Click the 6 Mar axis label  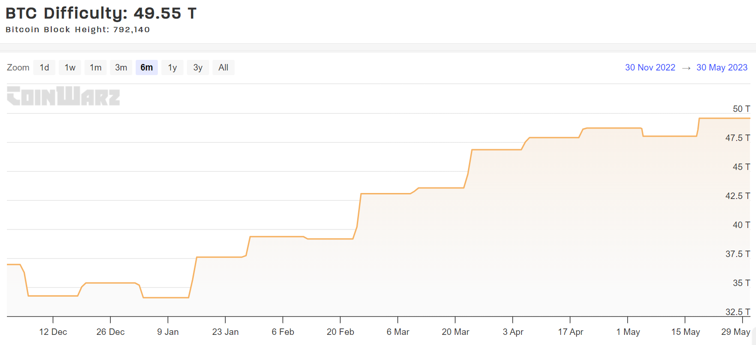point(398,332)
